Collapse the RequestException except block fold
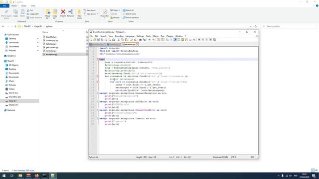Screen dimensions: 319x179 98,93
